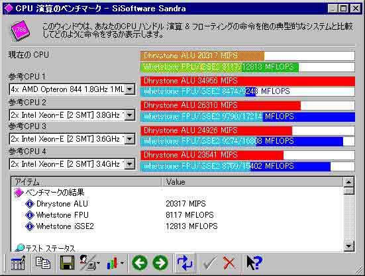
Task: Click the context help arrow question icon
Action: tap(254, 263)
